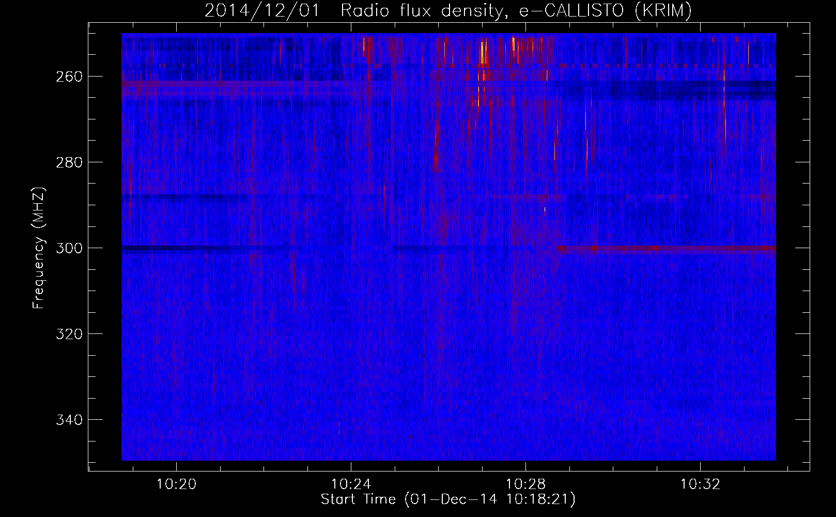836x517 pixels.
Task: Click the 300 frequency tick label
Action: pyautogui.click(x=68, y=248)
